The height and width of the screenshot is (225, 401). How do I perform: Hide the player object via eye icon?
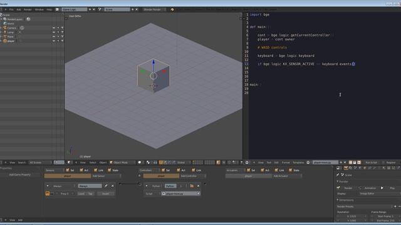pyautogui.click(x=54, y=41)
